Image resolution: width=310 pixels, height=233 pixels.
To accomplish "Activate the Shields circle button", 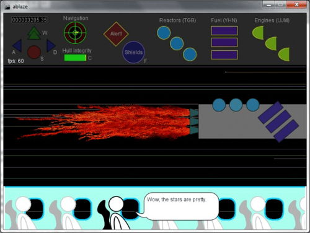I will pos(133,52).
